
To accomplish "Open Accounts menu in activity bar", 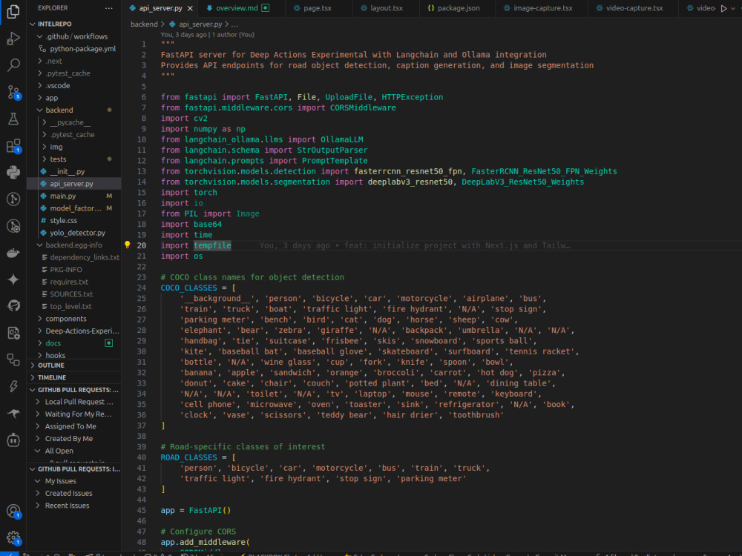I will (13, 511).
